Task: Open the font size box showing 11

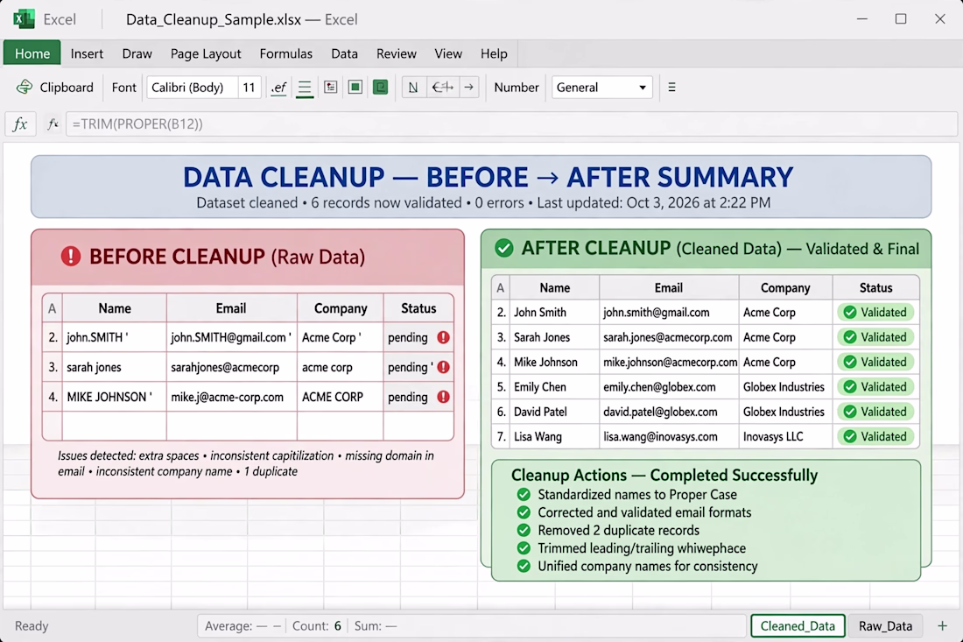Action: pyautogui.click(x=249, y=88)
